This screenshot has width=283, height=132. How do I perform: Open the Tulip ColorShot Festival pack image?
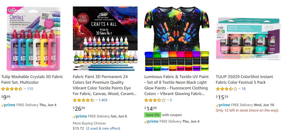point(248,39)
